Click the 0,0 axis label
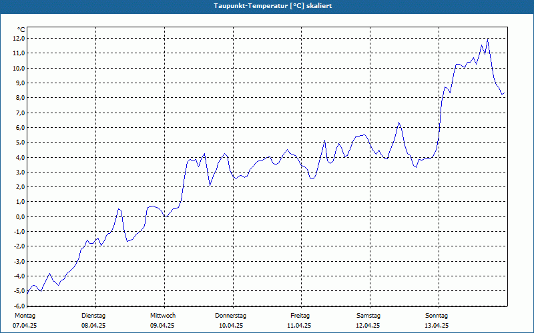This screenshot has width=534, height=333. (20, 217)
